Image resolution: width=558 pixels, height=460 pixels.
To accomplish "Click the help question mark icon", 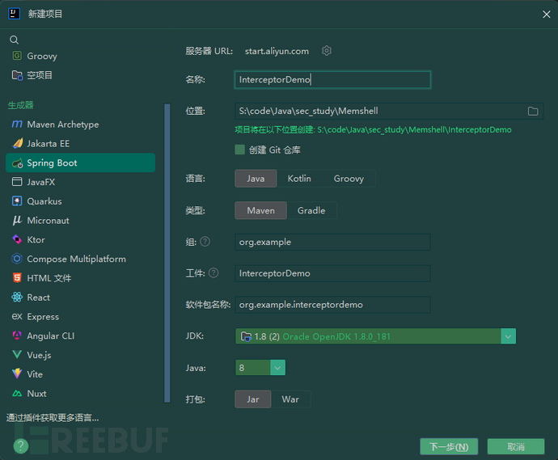I will (x=21, y=445).
